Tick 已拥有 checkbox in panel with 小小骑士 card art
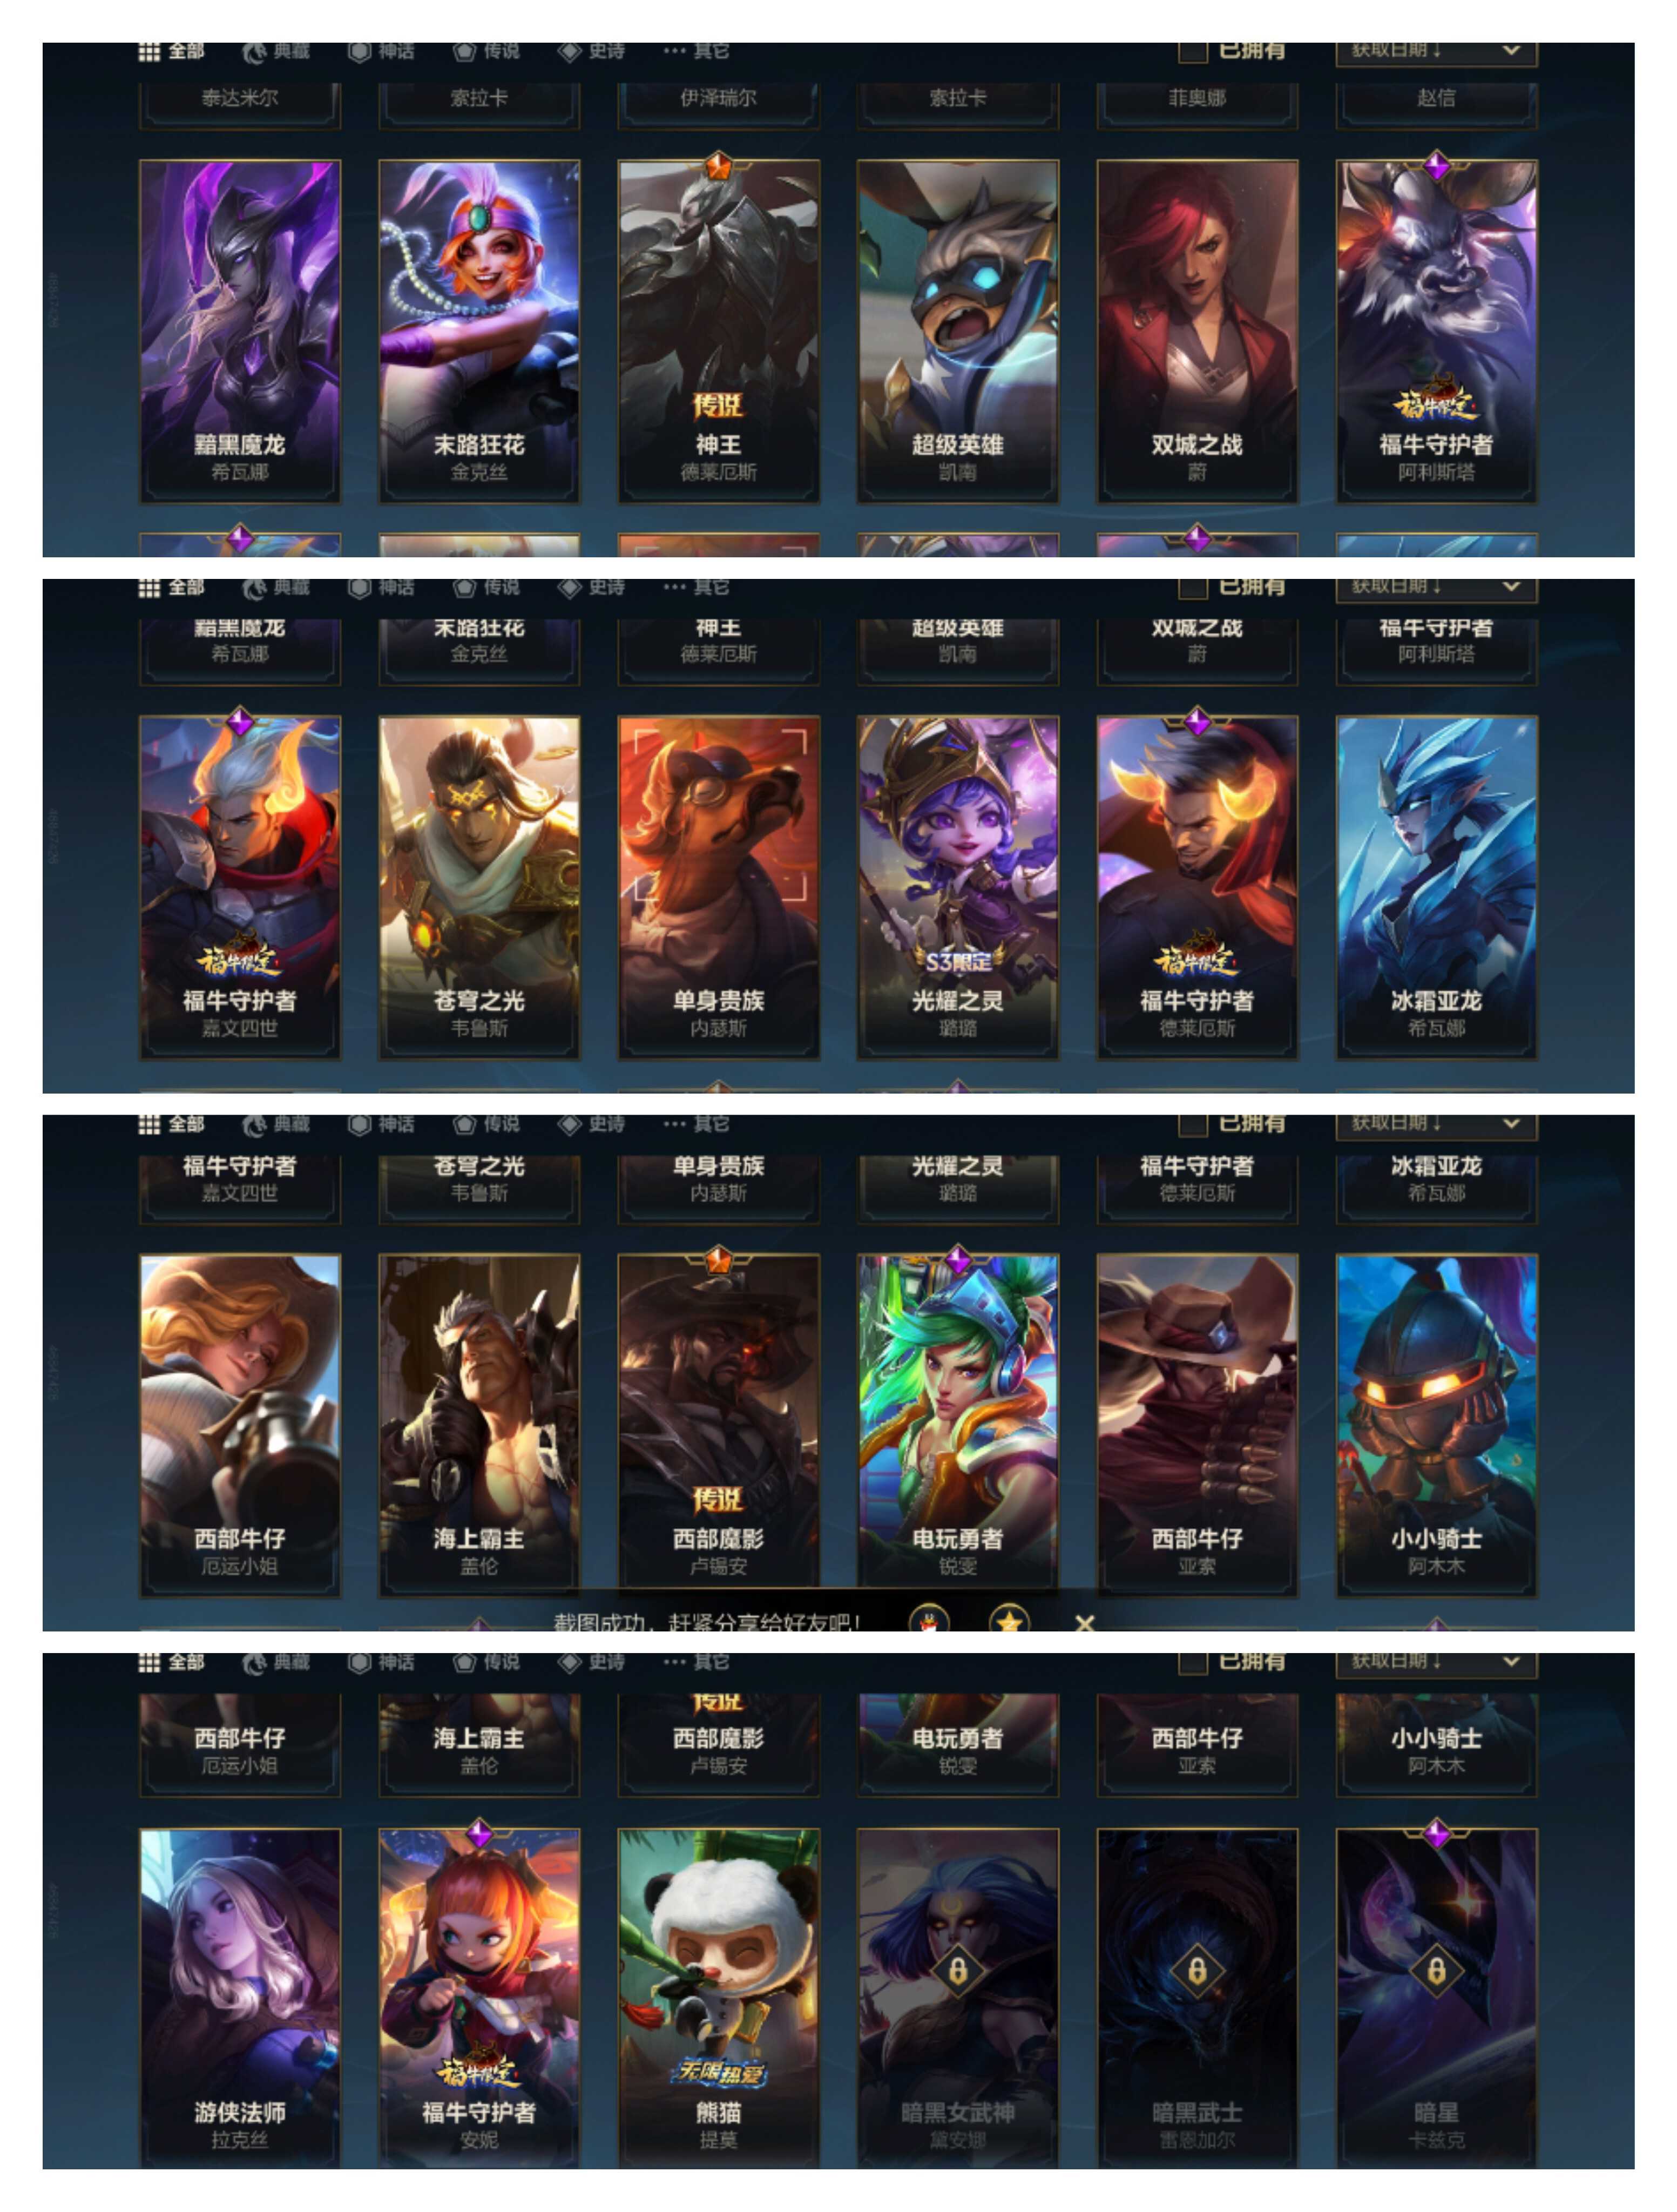 pyautogui.click(x=1192, y=1125)
